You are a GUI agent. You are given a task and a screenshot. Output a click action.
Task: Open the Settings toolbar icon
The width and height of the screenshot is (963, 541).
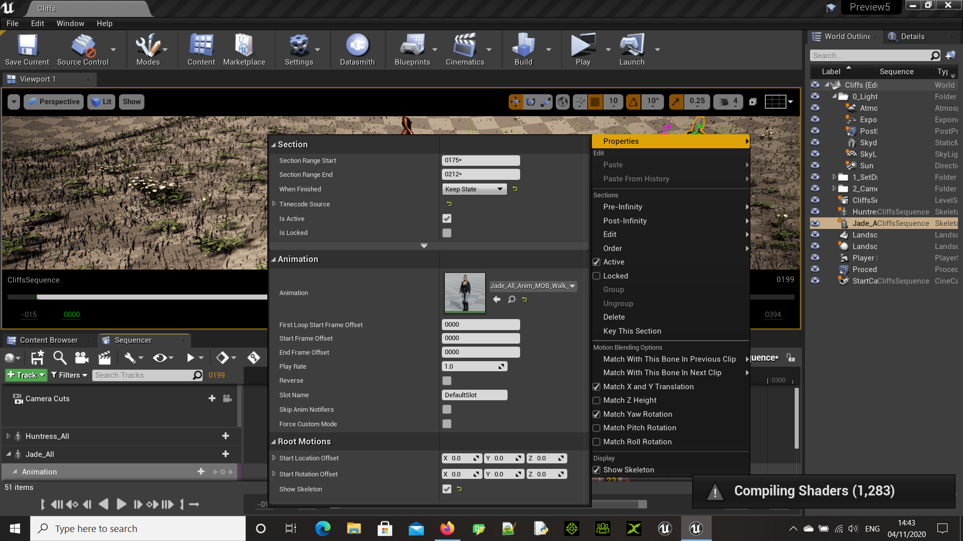click(299, 50)
